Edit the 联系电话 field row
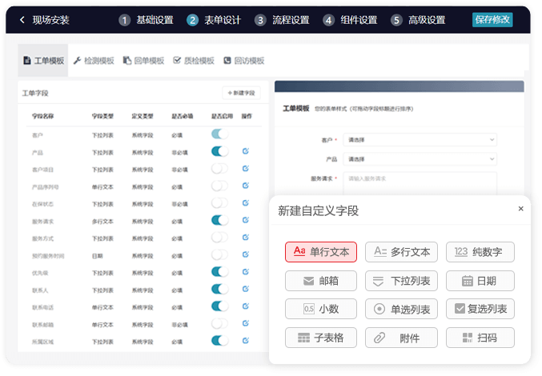 tap(246, 306)
